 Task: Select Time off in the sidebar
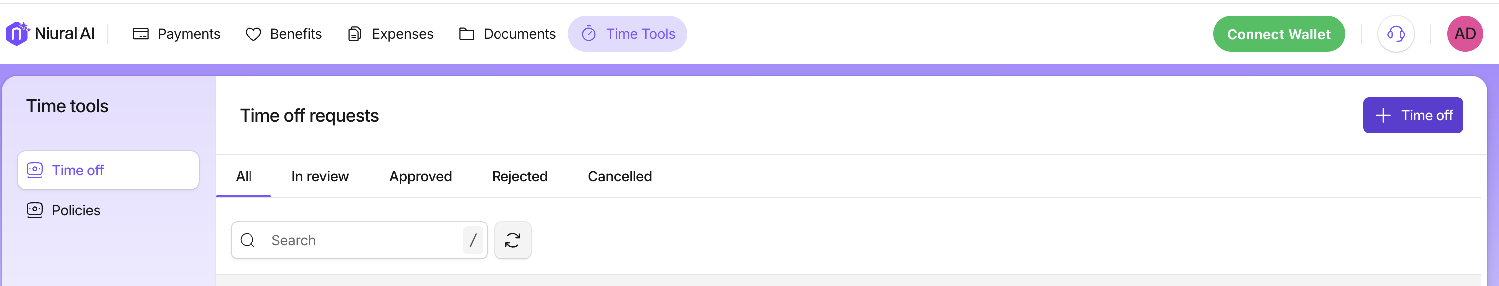tap(108, 170)
